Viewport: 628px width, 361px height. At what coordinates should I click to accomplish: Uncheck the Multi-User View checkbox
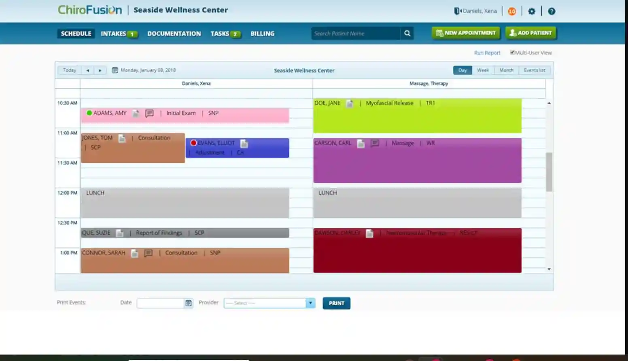[512, 52]
